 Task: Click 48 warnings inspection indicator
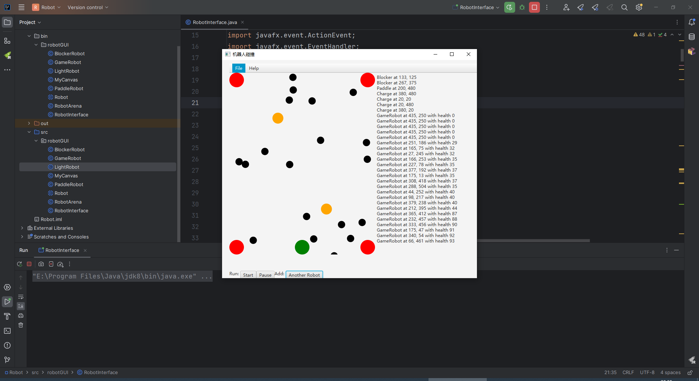pos(639,35)
